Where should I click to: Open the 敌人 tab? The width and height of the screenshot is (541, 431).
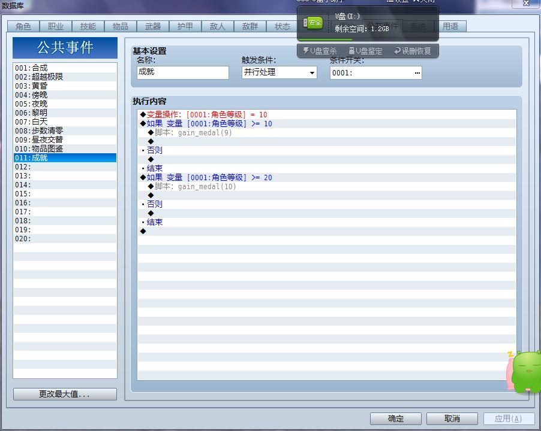coord(218,26)
